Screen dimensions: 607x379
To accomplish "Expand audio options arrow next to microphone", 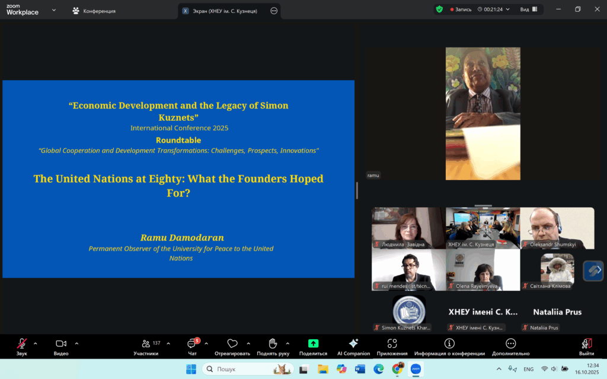I will 35,343.
